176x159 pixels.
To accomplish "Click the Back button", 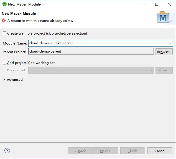I will [x=80, y=151].
